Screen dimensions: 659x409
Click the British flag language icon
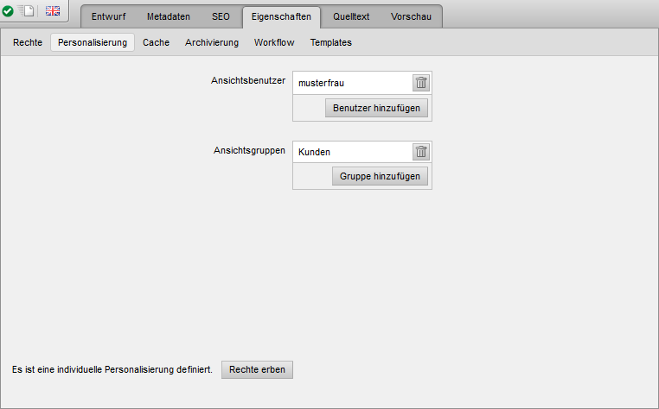point(53,11)
